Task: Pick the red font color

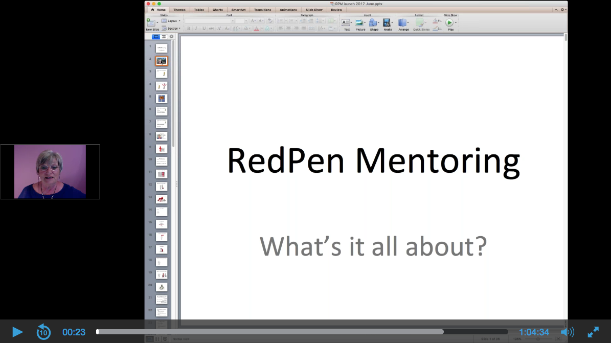Action: pyautogui.click(x=256, y=29)
